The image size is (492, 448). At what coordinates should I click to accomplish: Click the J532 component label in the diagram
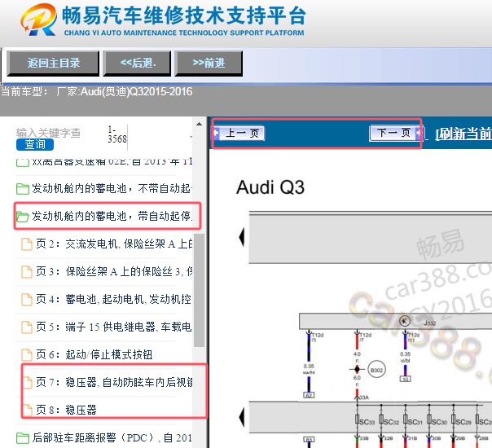pyautogui.click(x=429, y=323)
